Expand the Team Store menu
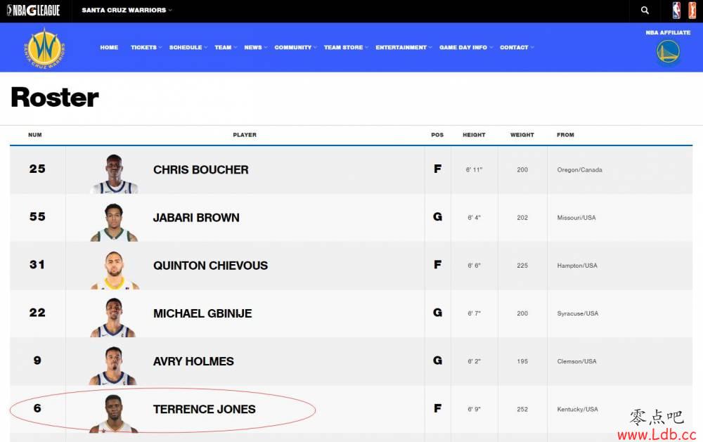Image resolution: width=703 pixels, height=442 pixels. (x=346, y=47)
